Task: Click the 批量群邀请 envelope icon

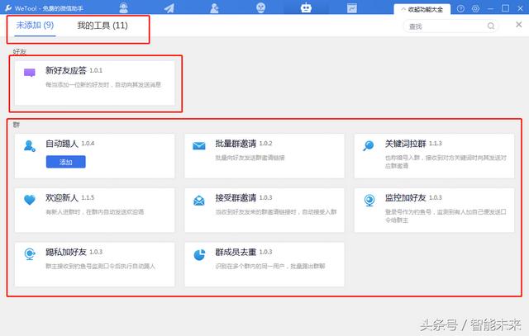Action: pos(199,145)
